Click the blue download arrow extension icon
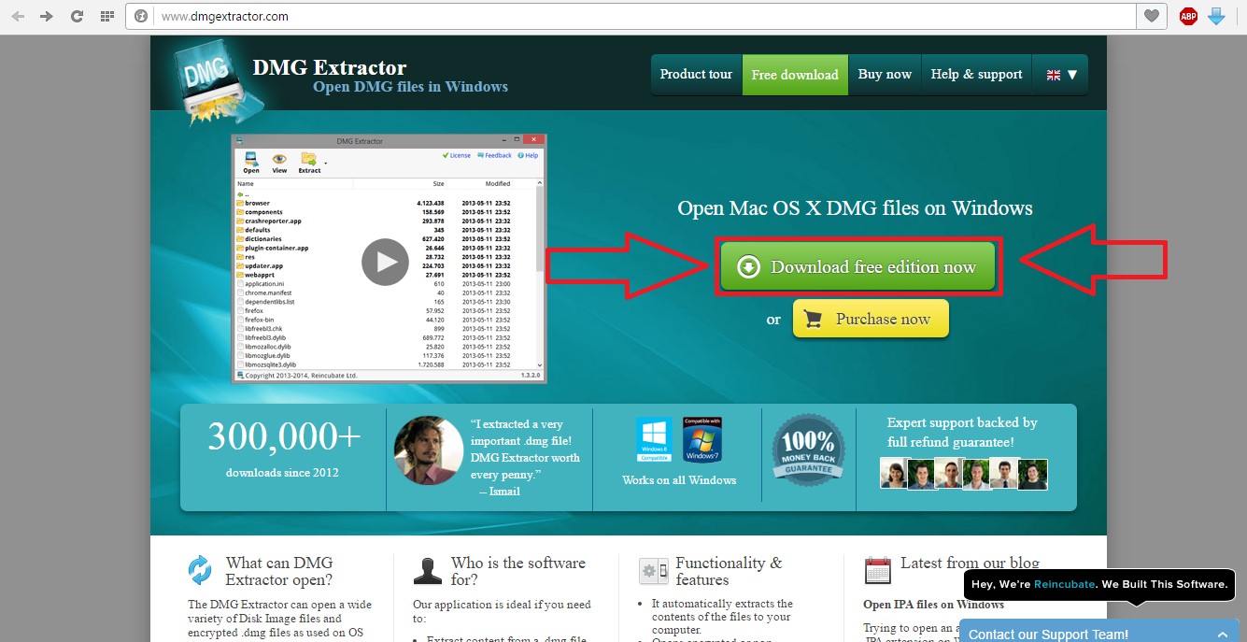The width and height of the screenshot is (1247, 642). tap(1216, 16)
